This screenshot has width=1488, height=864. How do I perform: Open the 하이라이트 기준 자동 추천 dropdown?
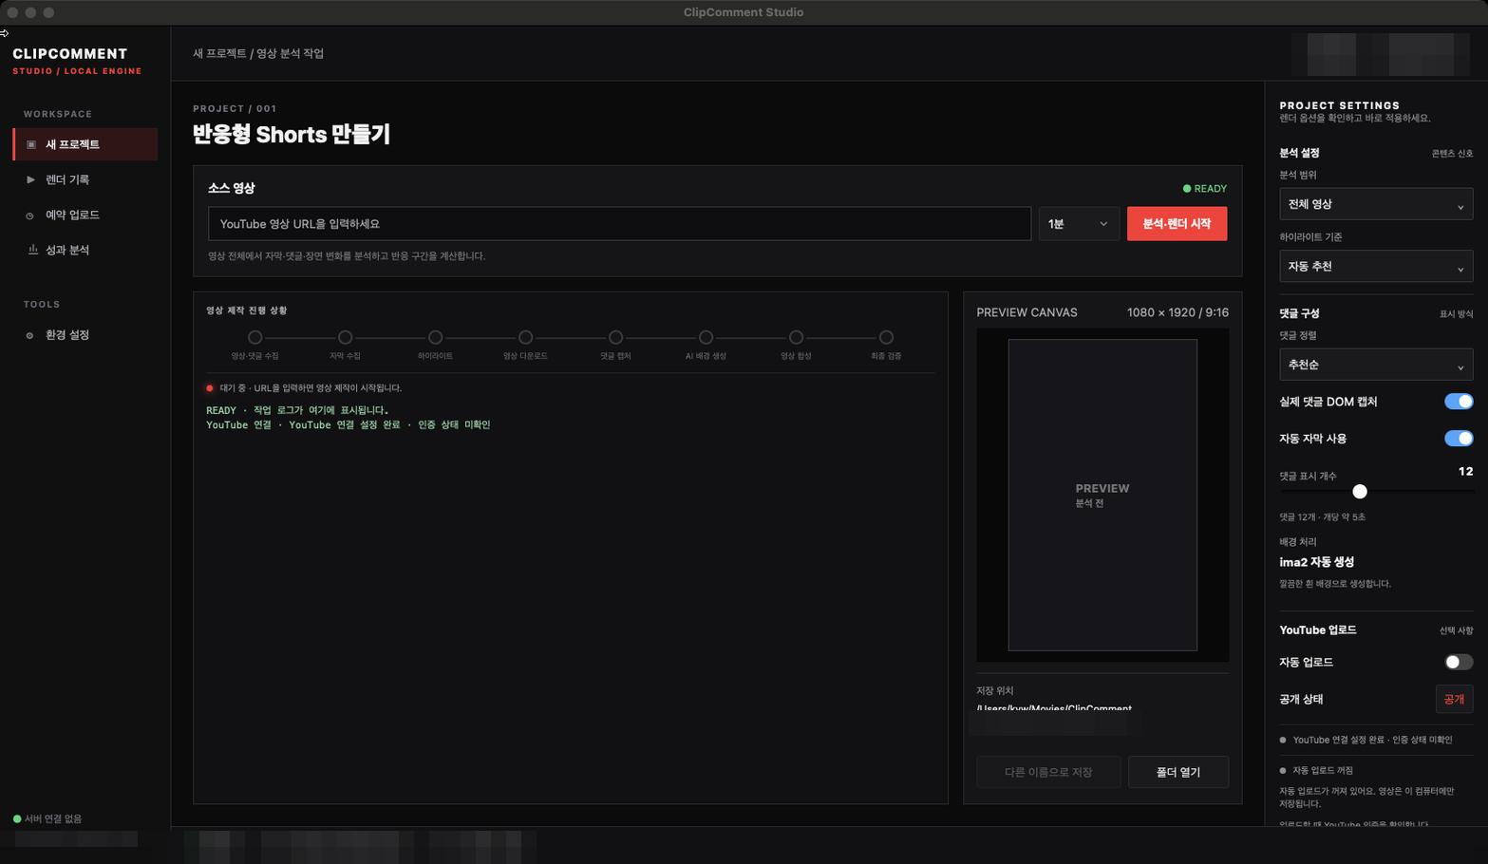coord(1376,267)
